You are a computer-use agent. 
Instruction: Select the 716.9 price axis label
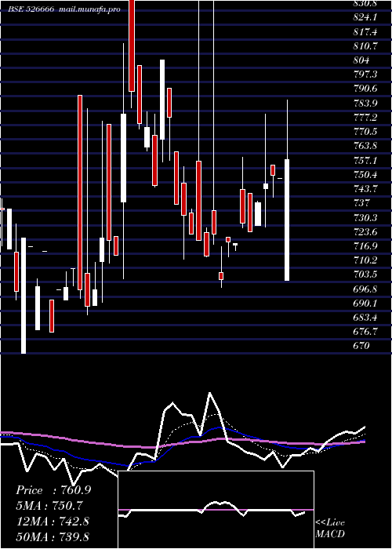pos(365,245)
